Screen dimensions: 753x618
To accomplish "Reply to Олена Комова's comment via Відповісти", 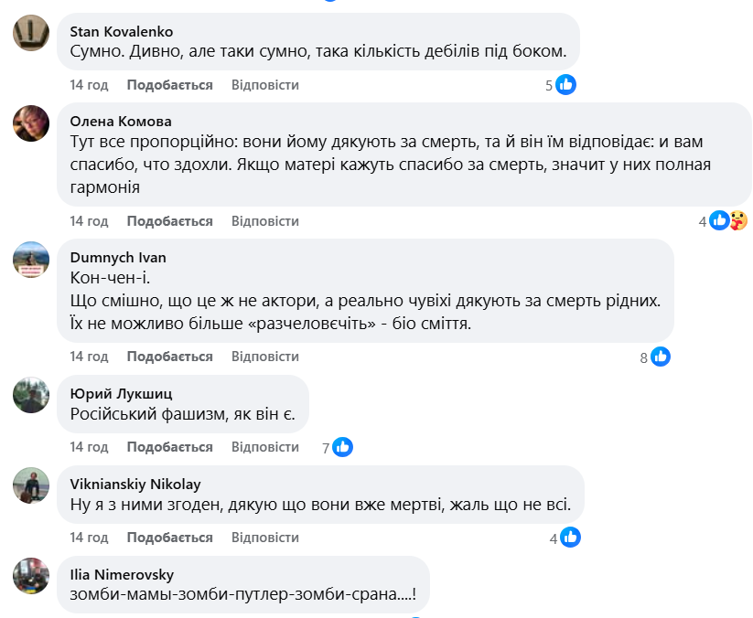I will (265, 221).
